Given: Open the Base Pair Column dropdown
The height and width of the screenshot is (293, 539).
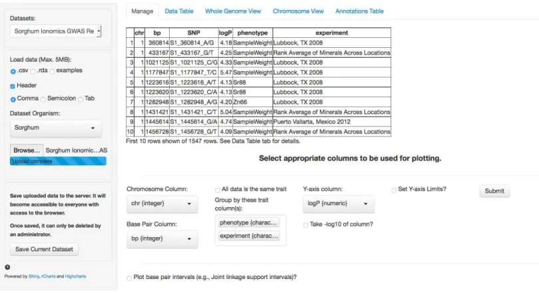Looking at the screenshot, I should point(162,239).
